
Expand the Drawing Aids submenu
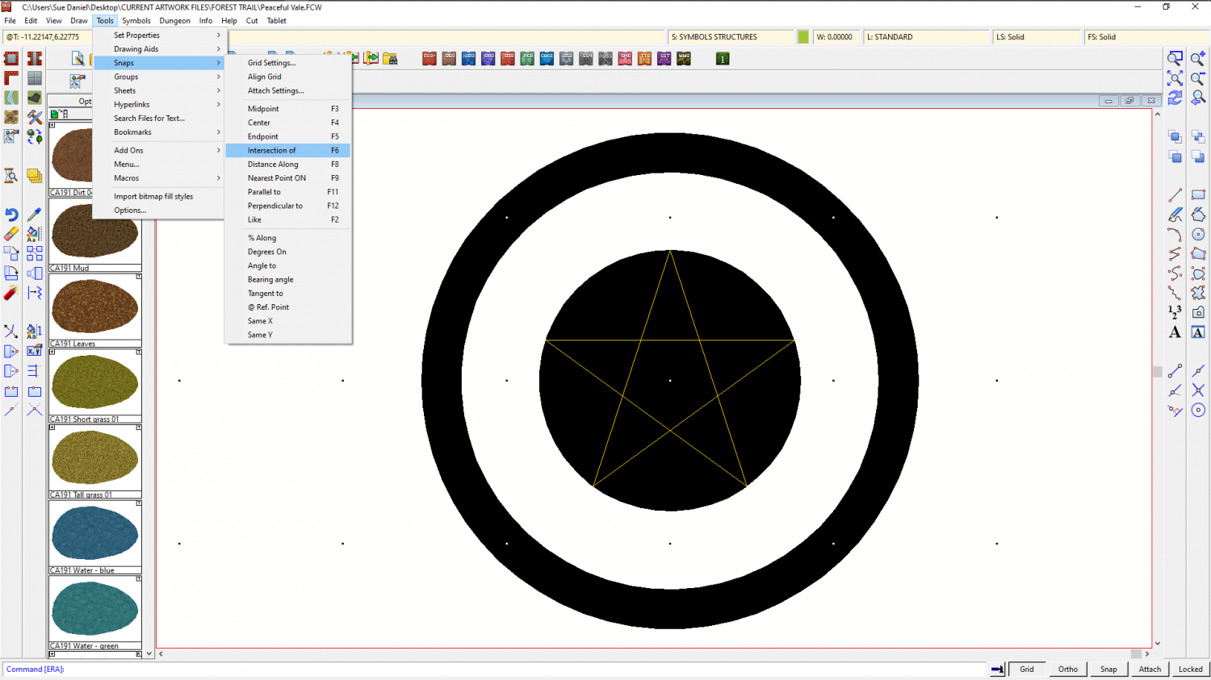coord(158,49)
